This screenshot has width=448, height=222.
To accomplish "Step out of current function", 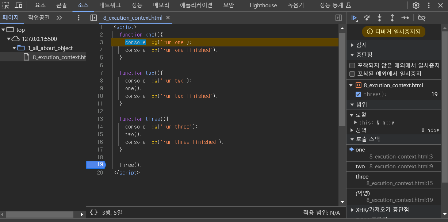I will 392,18.
